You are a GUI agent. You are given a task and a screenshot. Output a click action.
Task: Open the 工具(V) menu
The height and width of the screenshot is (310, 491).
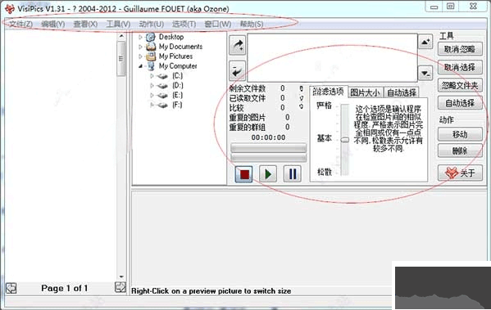(x=118, y=24)
